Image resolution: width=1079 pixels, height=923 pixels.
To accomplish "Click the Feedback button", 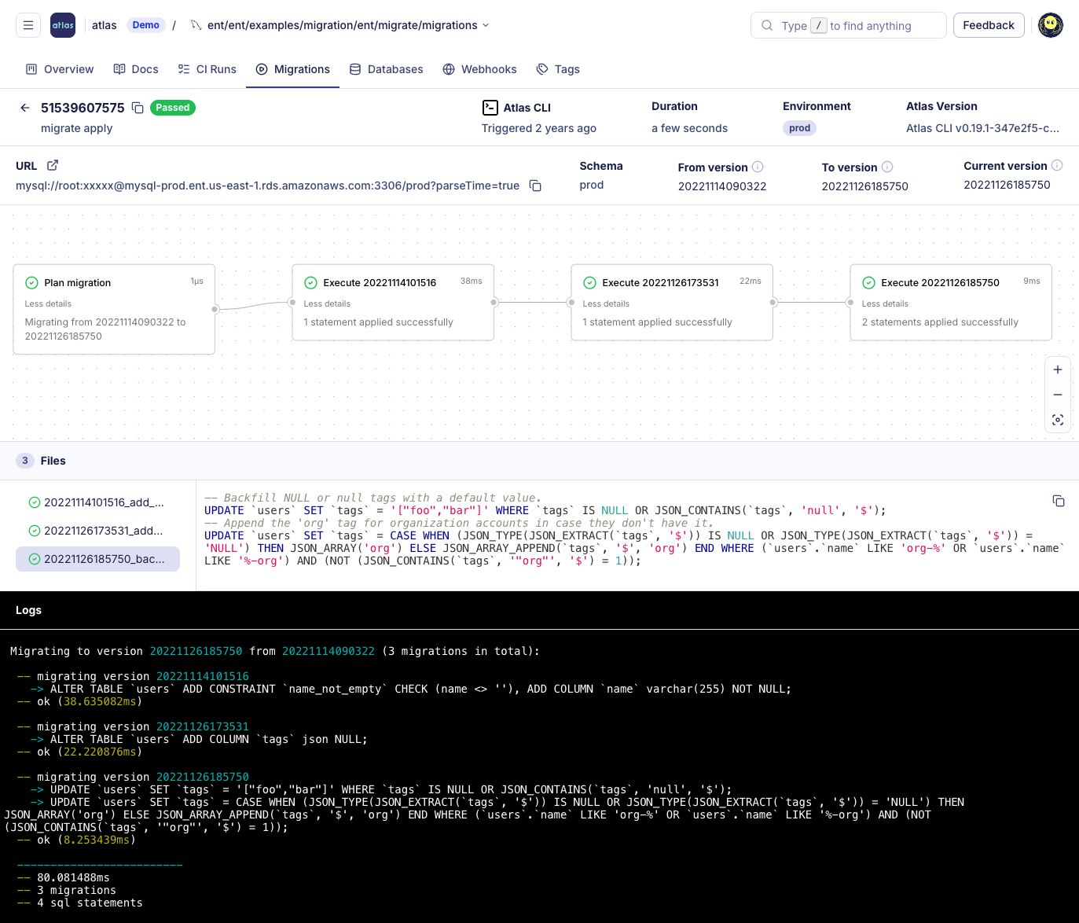I will click(989, 25).
